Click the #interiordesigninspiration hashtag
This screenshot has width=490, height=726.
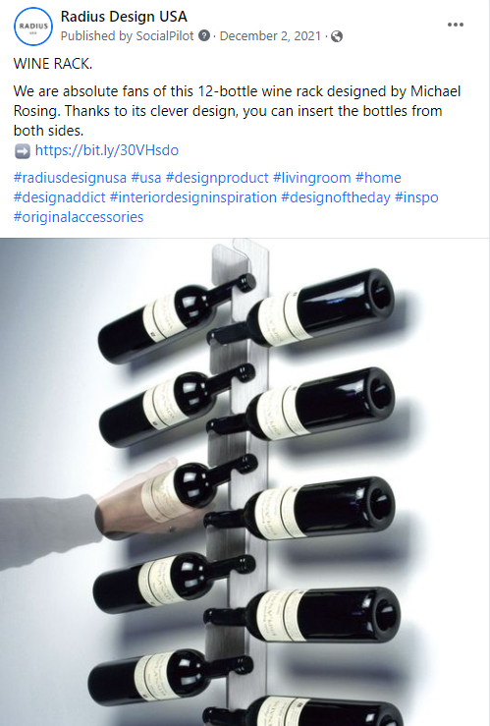click(193, 197)
